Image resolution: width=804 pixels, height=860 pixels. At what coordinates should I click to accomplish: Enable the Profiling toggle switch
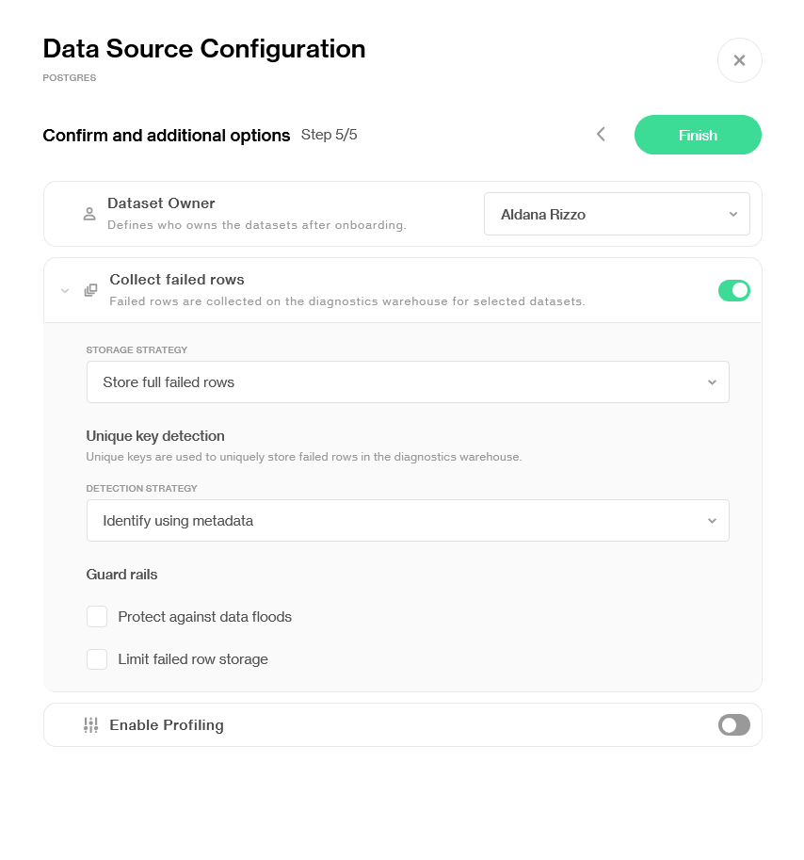click(733, 725)
